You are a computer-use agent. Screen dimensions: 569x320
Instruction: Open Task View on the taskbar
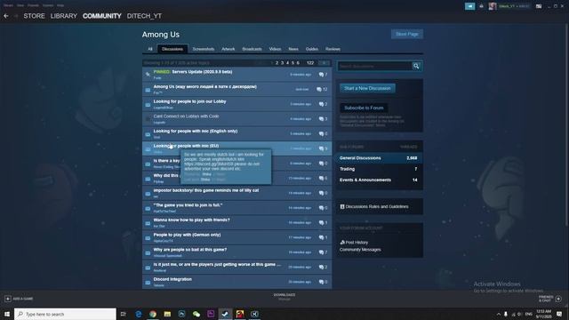click(123, 314)
